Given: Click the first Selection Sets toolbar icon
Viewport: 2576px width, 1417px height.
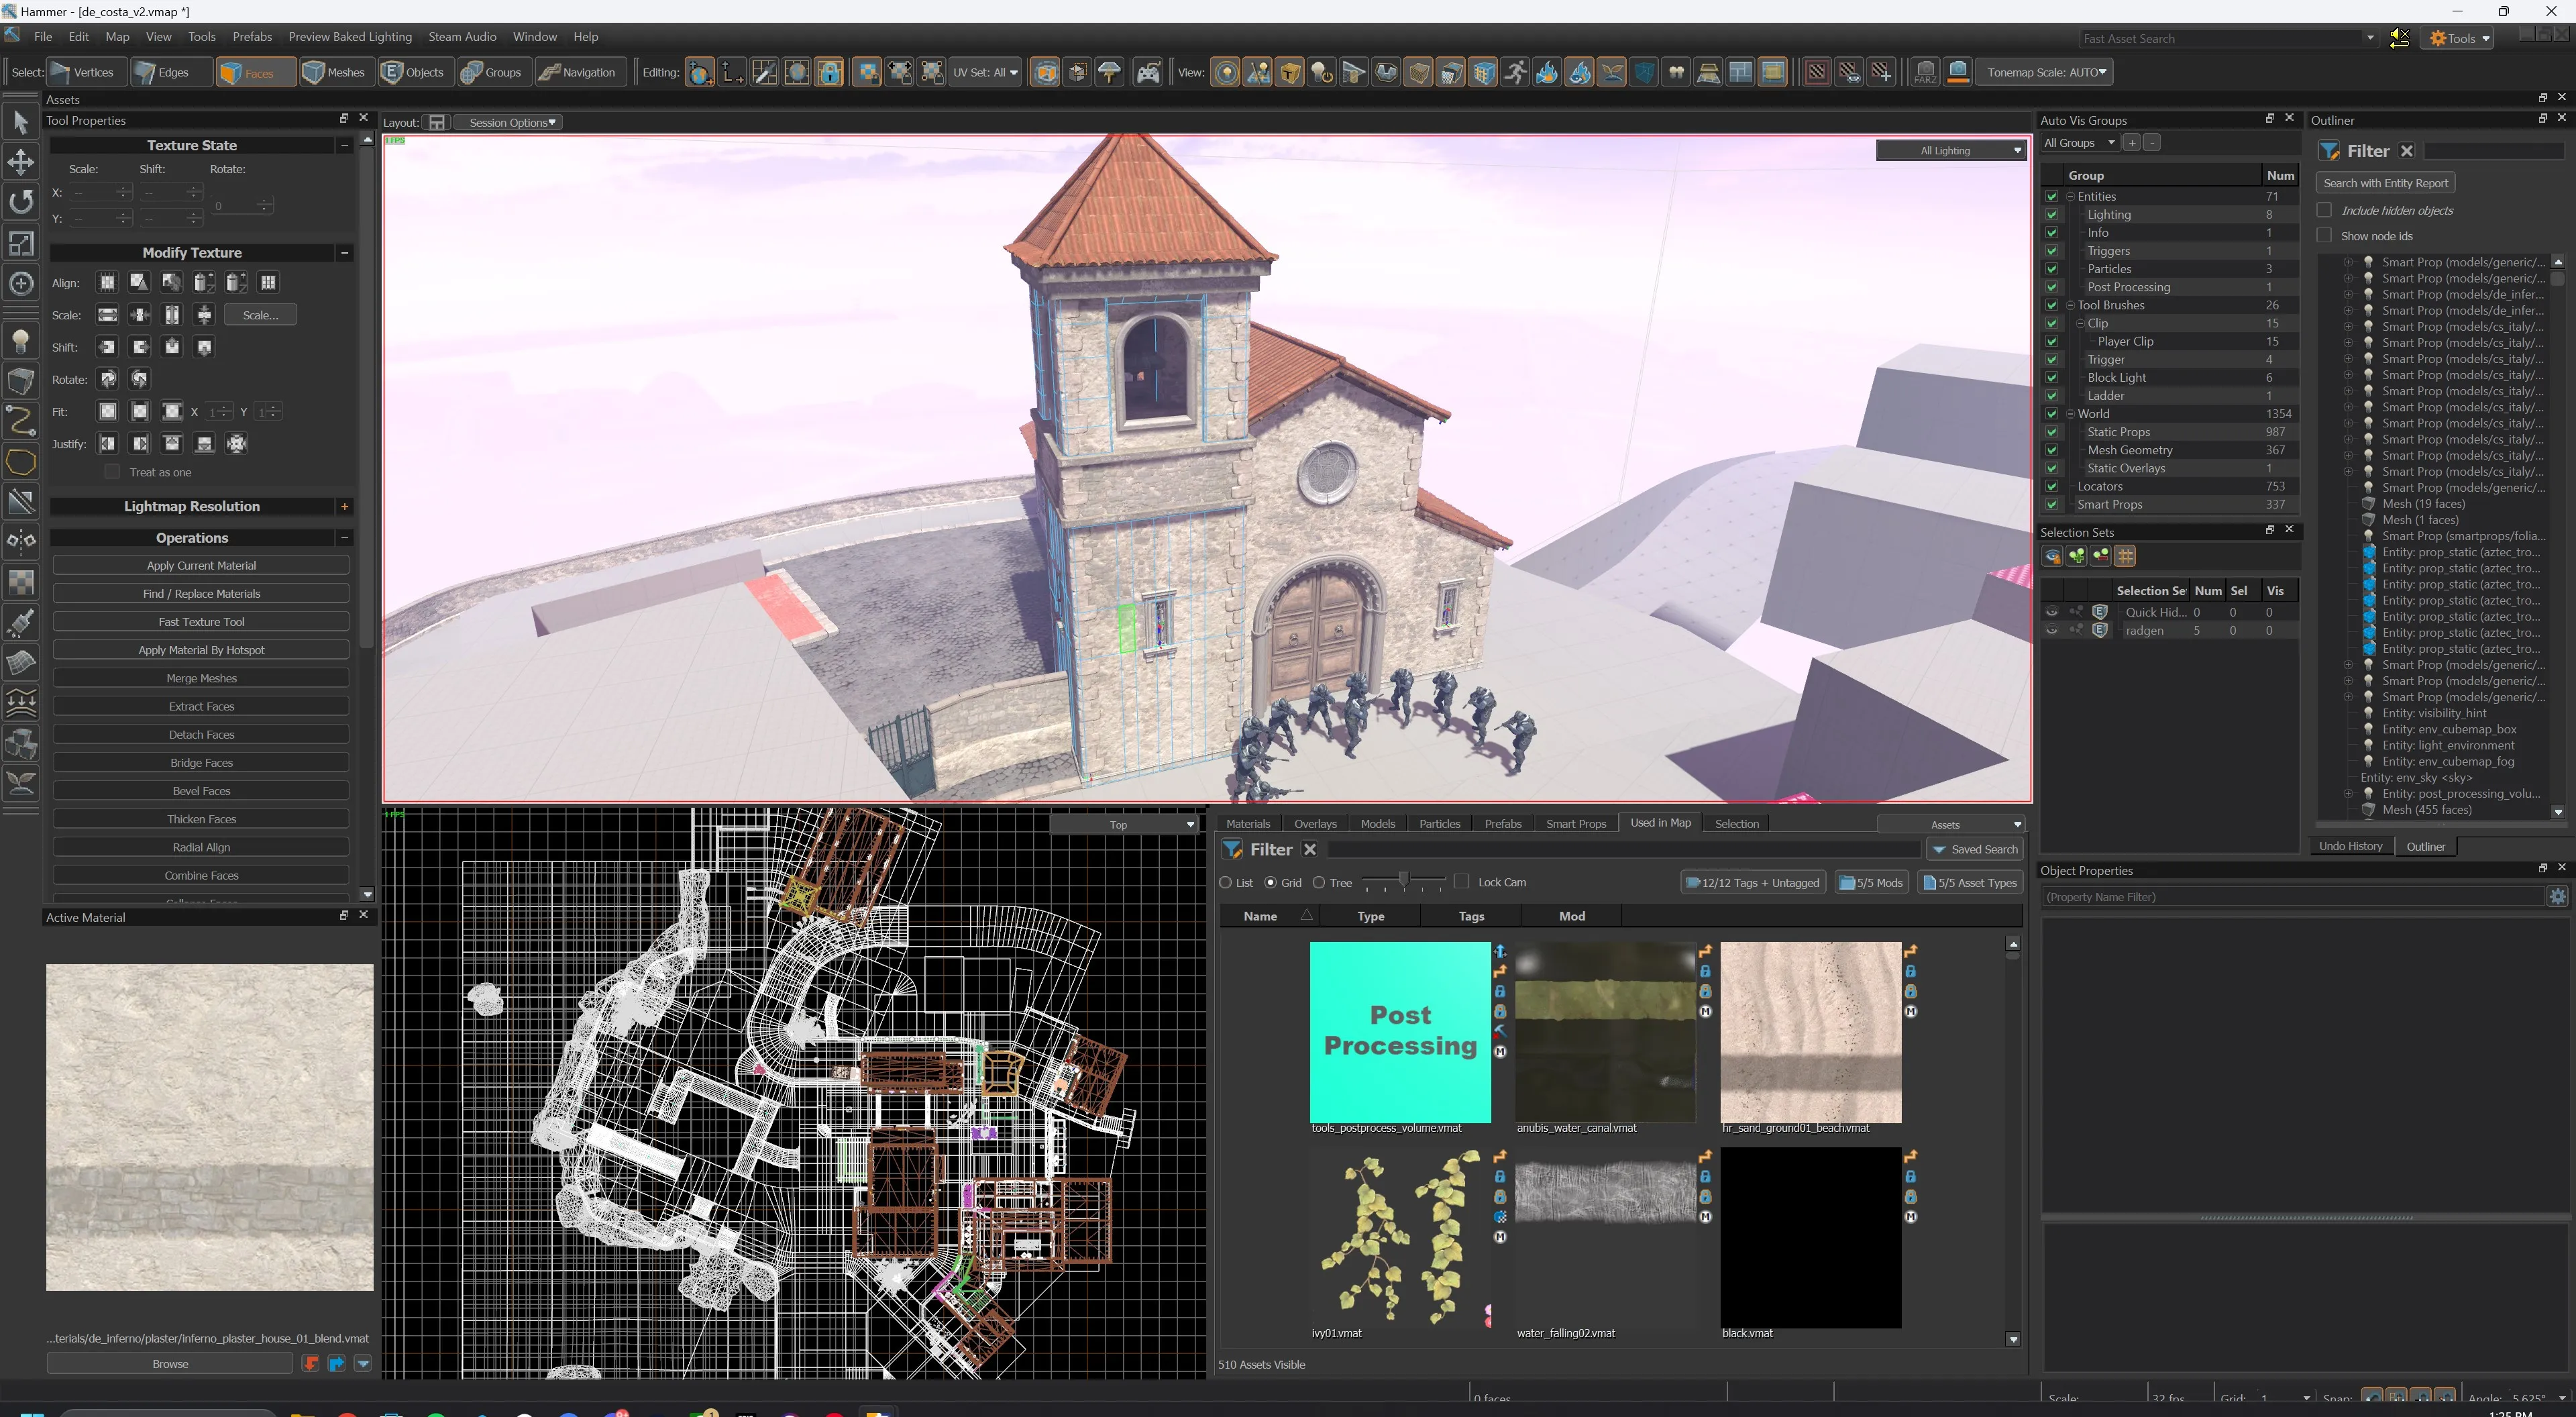Looking at the screenshot, I should click(2052, 556).
